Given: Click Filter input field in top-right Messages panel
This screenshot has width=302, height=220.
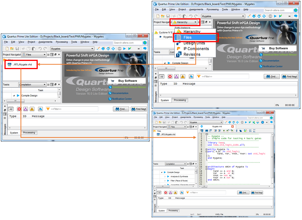Looking at the screenshot, I should click(x=222, y=77).
